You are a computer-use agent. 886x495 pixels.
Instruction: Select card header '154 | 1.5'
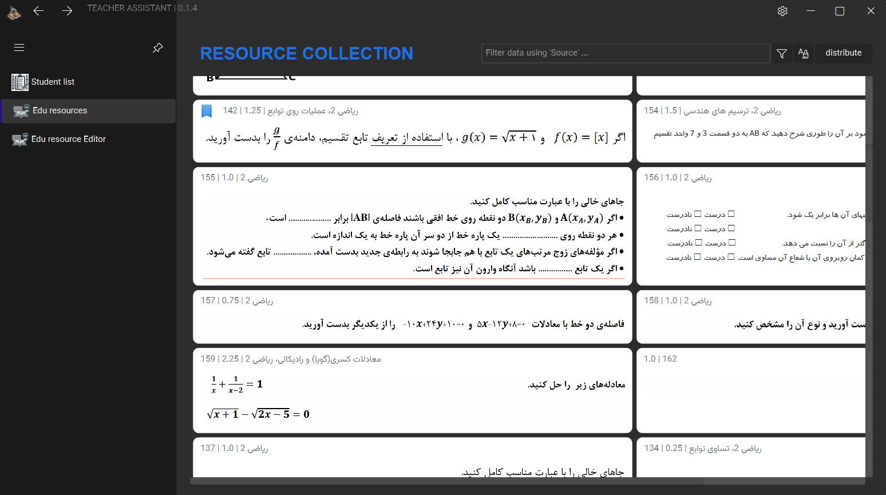point(712,111)
